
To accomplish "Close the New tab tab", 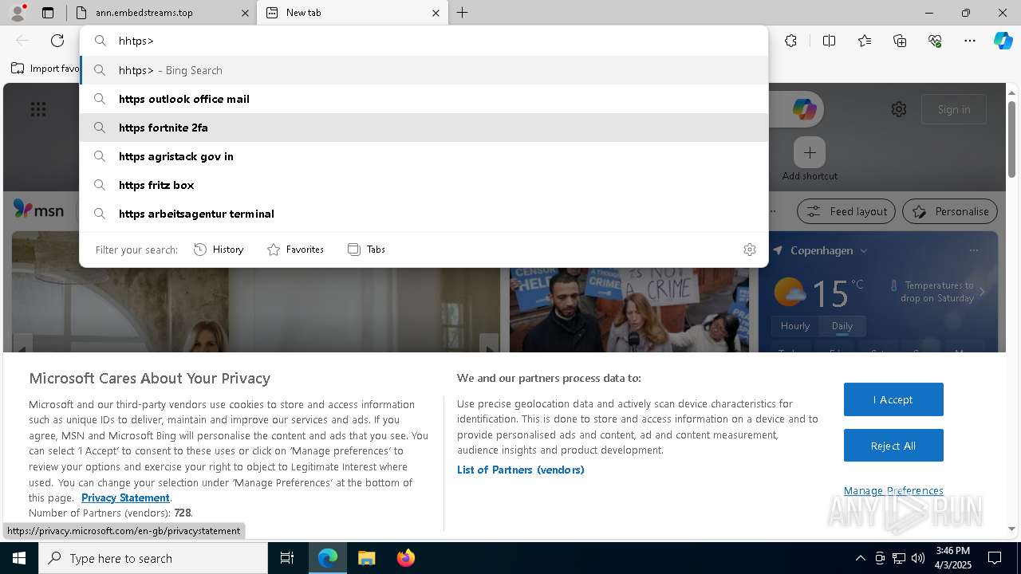I will [x=436, y=13].
